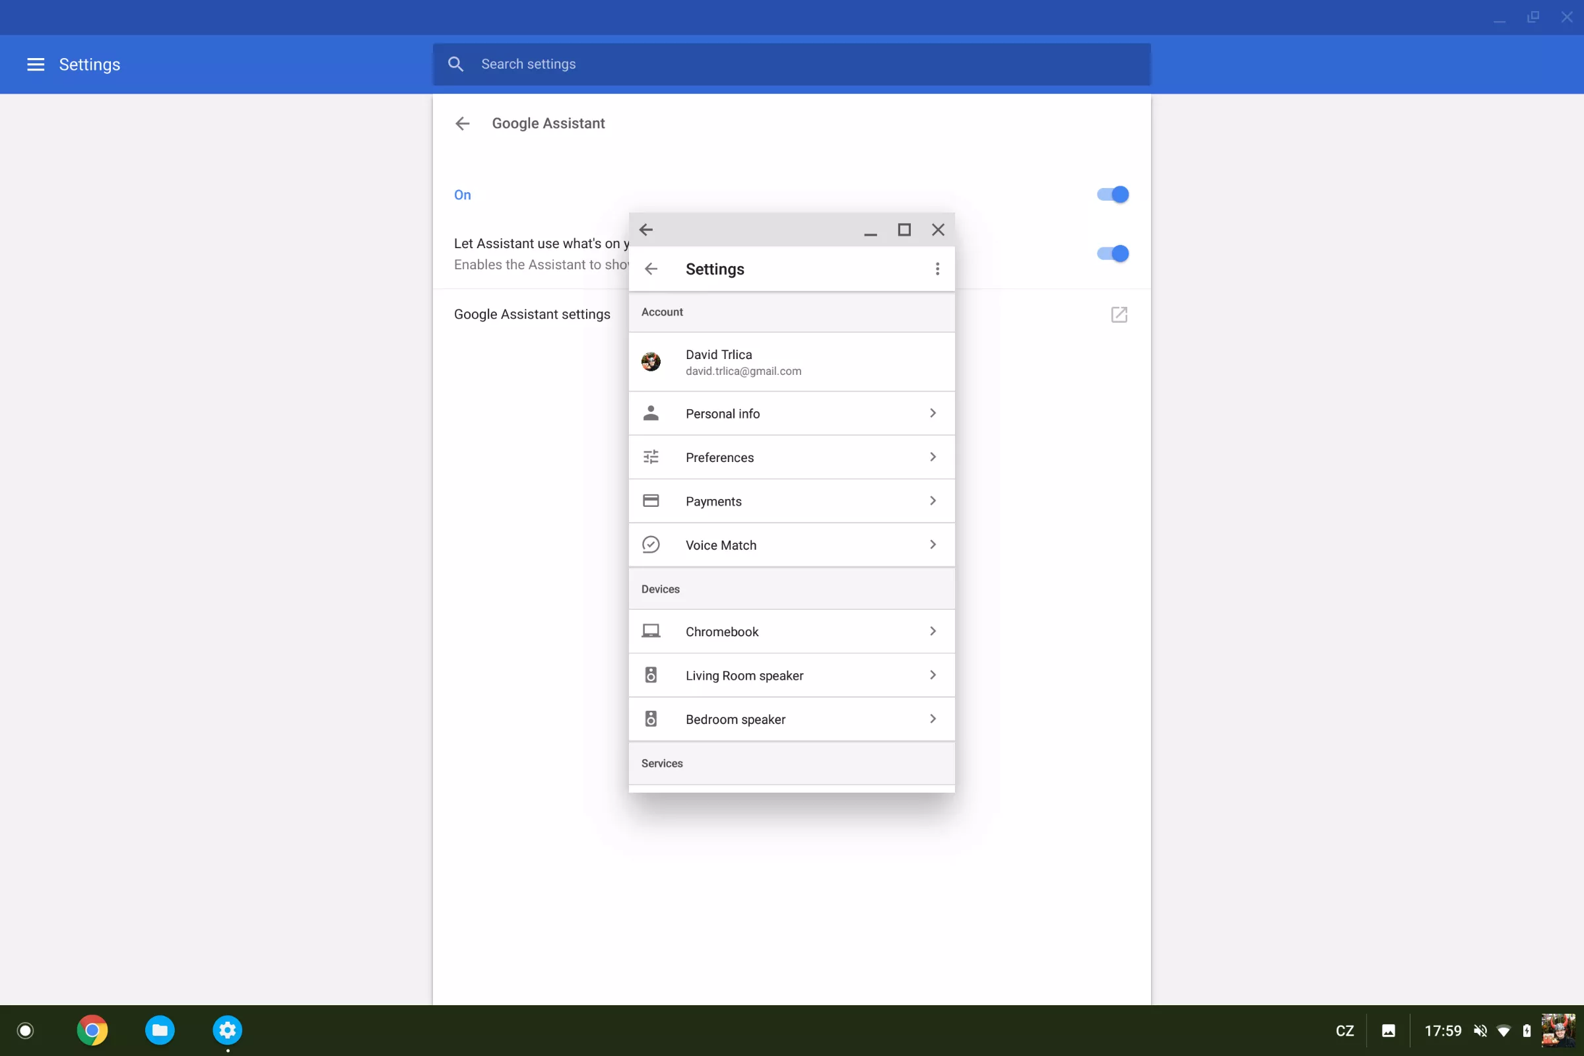The image size is (1584, 1056).
Task: Go back from the Google Assistant page
Action: (x=463, y=123)
